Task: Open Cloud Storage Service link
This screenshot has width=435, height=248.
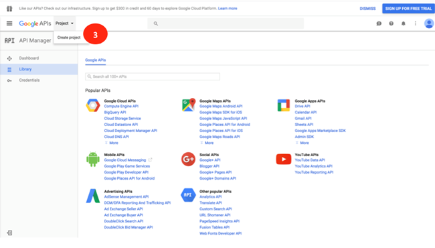Action: point(122,119)
